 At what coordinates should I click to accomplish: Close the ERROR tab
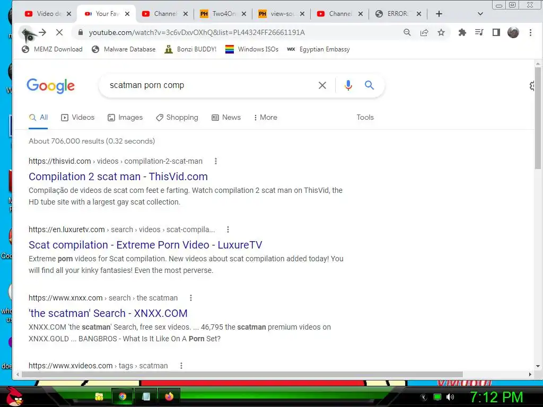419,14
